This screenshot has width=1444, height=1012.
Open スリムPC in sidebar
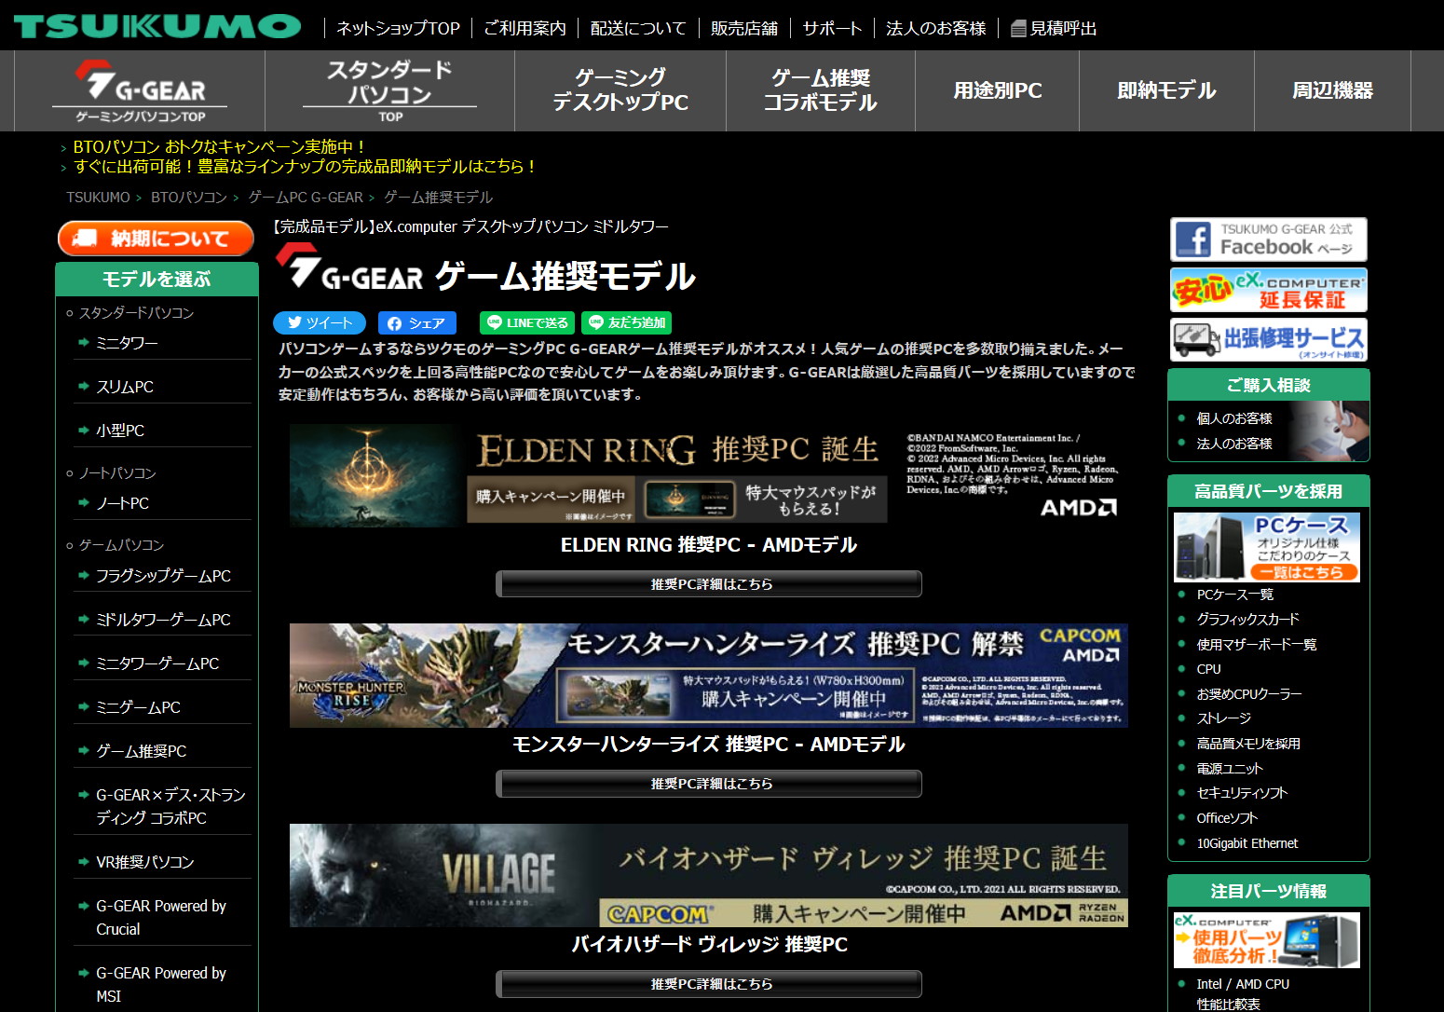125,387
